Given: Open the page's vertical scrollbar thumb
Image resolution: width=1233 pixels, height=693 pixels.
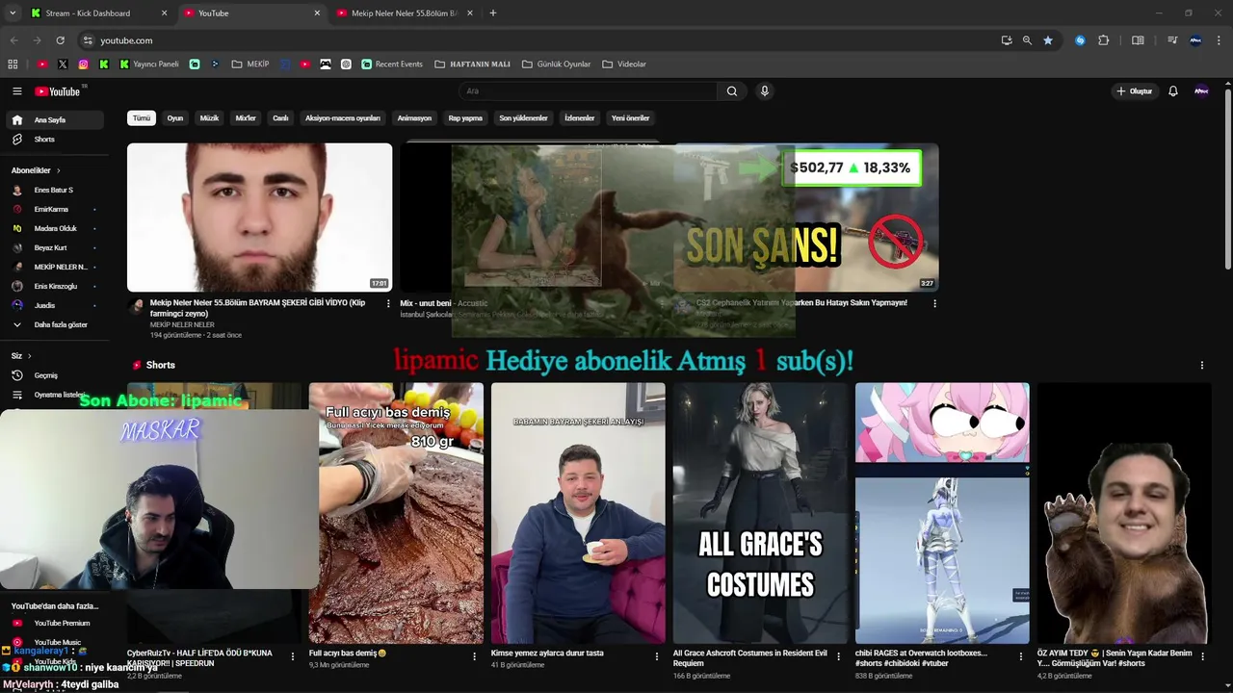Looking at the screenshot, I should (1228, 178).
